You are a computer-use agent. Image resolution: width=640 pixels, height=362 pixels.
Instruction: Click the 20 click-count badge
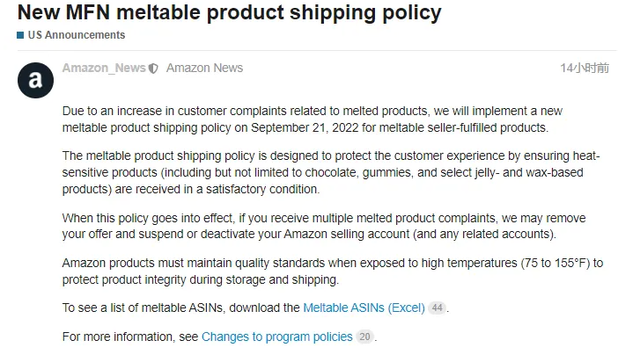[x=365, y=337]
